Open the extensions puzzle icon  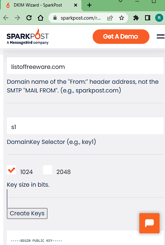(136, 18)
